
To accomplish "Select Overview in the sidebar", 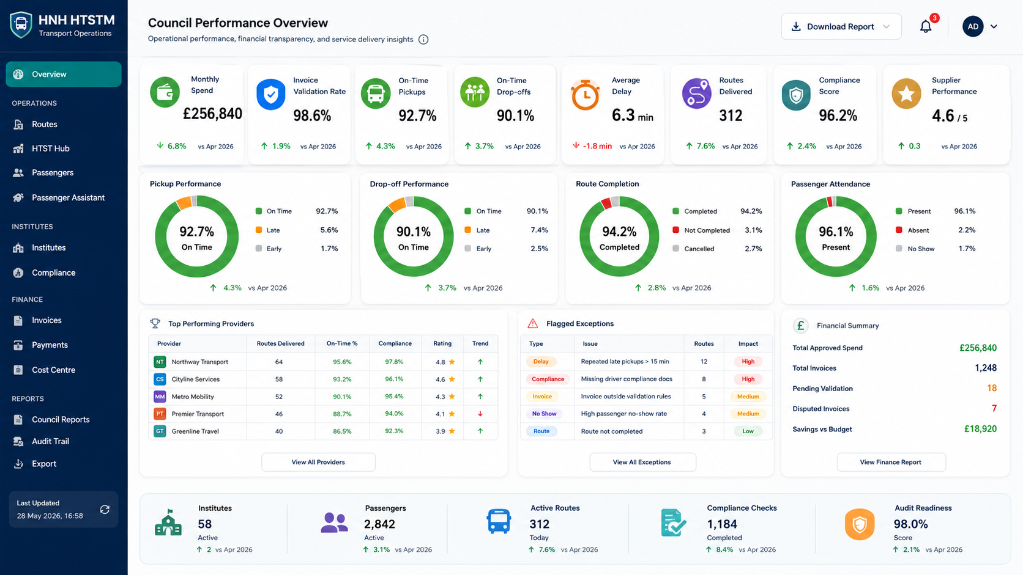I will pos(64,75).
